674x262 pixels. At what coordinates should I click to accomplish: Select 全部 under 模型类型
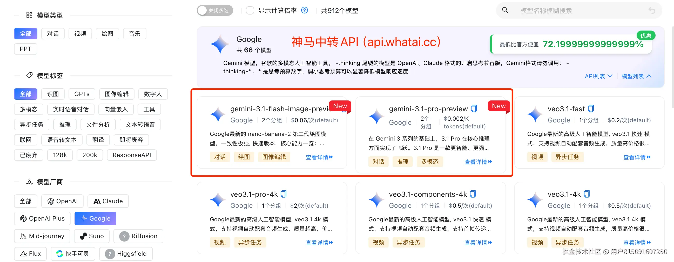[26, 34]
